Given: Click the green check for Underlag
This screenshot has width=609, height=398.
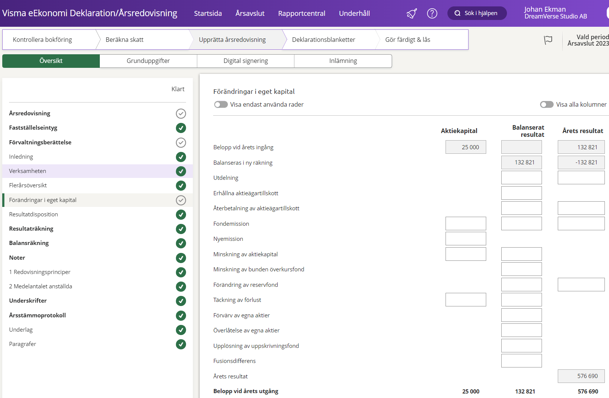Looking at the screenshot, I should (181, 330).
